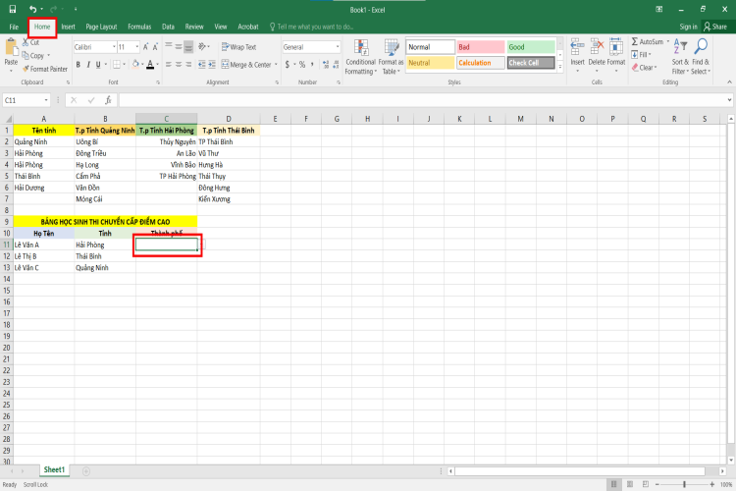Click the Save icon in title bar
Viewport: 736px width, 491px height.
click(x=13, y=9)
